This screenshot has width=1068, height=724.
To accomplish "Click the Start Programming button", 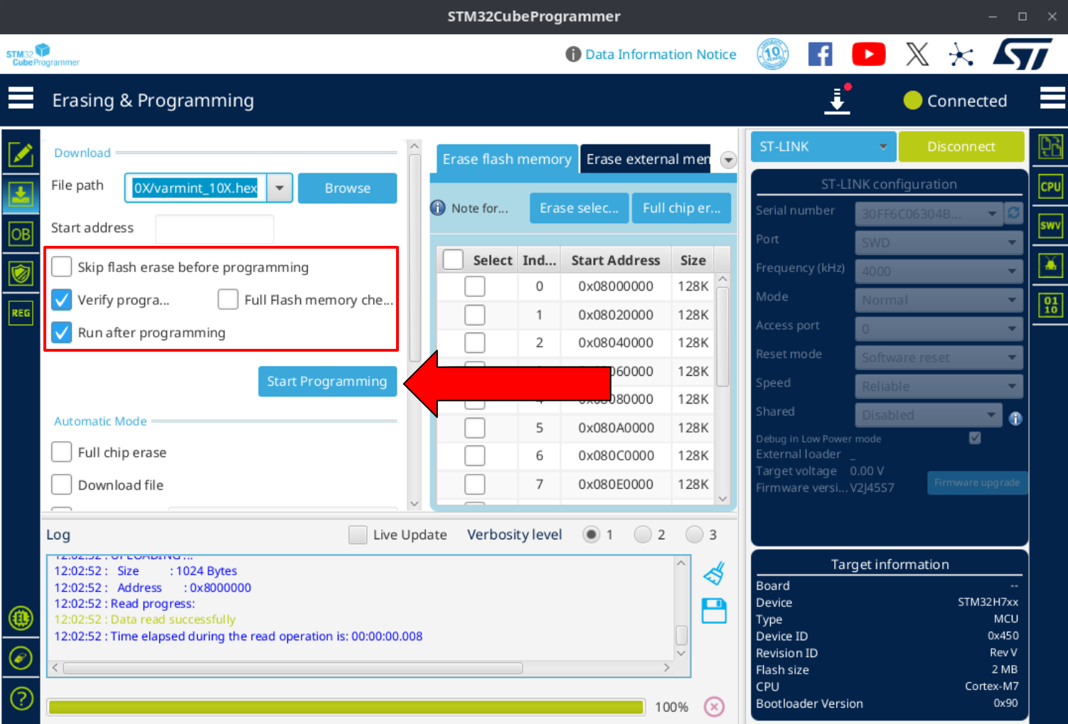I will coord(327,382).
